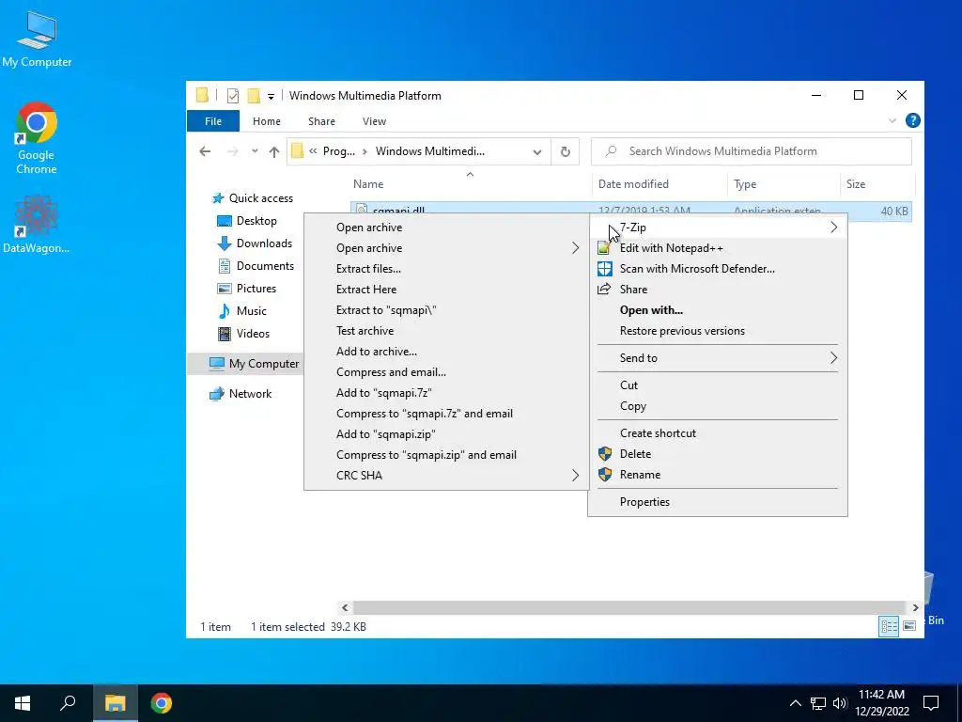Choose Extract Here in 7-Zip submenu
Viewport: 962px width, 722px height.
446,290
